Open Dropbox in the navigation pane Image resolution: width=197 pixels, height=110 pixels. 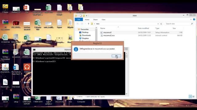click(85, 38)
